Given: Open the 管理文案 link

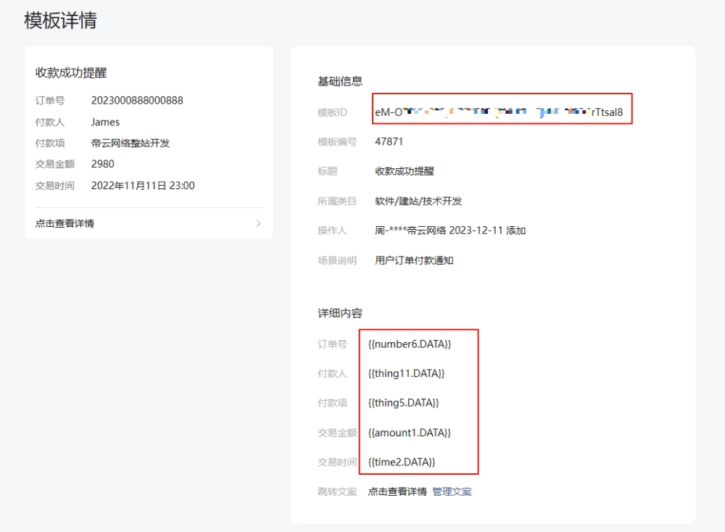Looking at the screenshot, I should tap(452, 492).
